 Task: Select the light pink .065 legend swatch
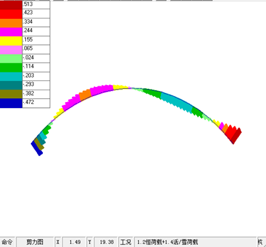pyautogui.click(x=11, y=50)
